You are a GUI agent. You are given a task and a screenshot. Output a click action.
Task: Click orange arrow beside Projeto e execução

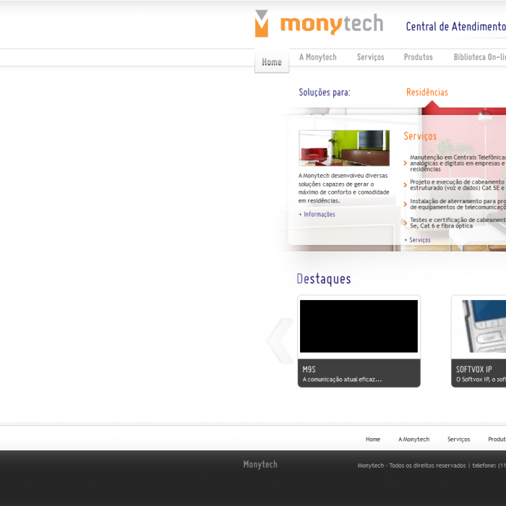(x=406, y=185)
